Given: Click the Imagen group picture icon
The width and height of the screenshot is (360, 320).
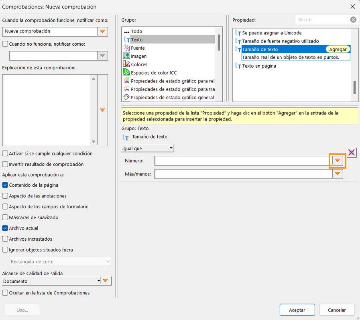Looking at the screenshot, I should pyautogui.click(x=126, y=56).
